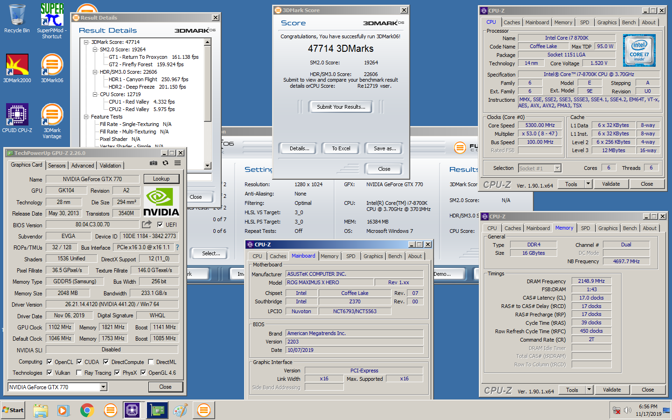Open GPU-Z hamburger menu icon
The height and width of the screenshot is (420, 672).
178,163
